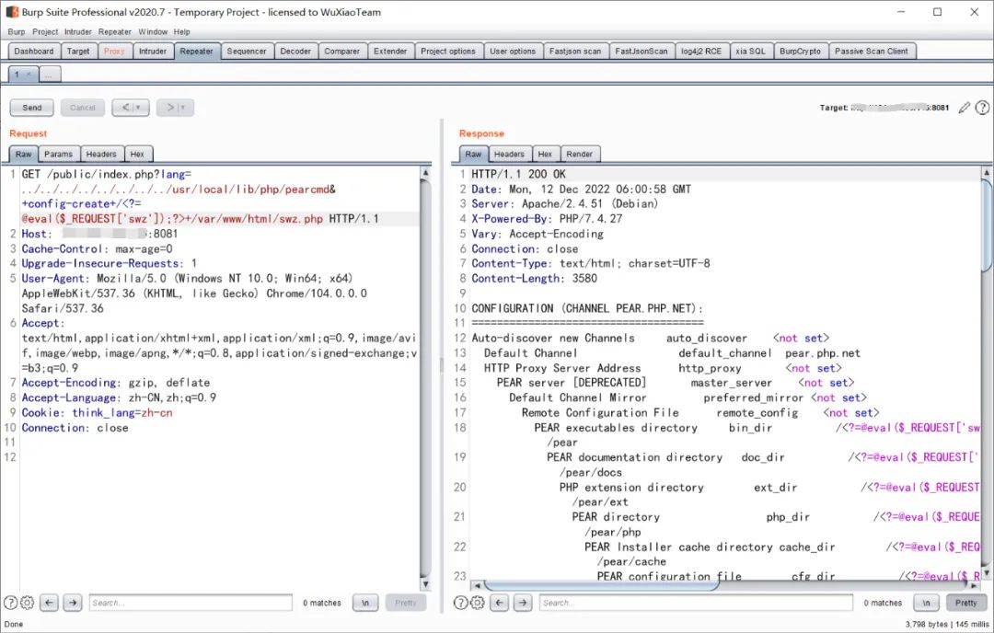The image size is (994, 633).
Task: Switch to the Target tab
Action: (78, 52)
